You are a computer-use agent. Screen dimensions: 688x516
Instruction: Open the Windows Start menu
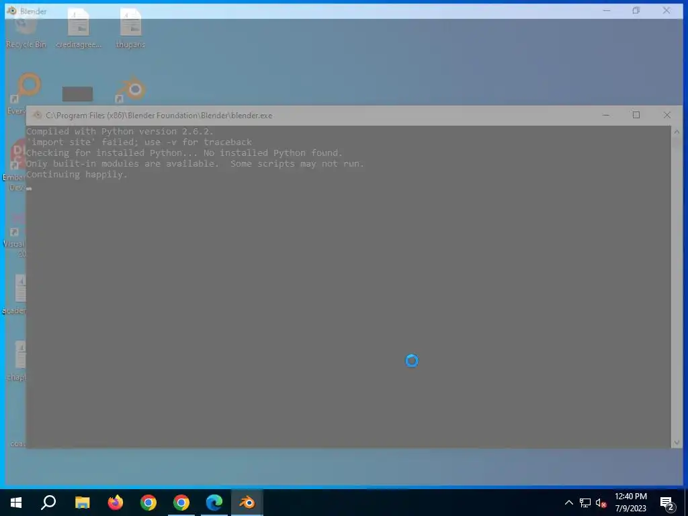click(x=16, y=503)
